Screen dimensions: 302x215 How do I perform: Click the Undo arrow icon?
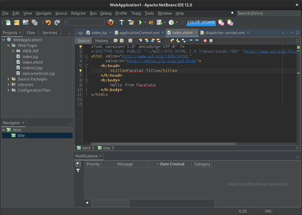click(x=48, y=22)
